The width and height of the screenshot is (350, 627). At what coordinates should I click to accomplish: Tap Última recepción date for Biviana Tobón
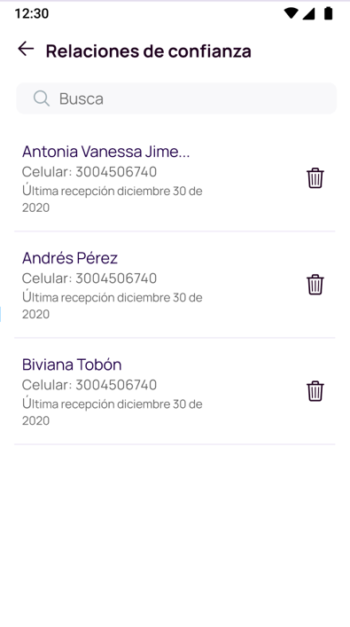tap(113, 412)
